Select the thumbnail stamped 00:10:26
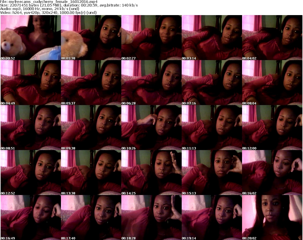The image size is (303, 240). (x=151, y=128)
